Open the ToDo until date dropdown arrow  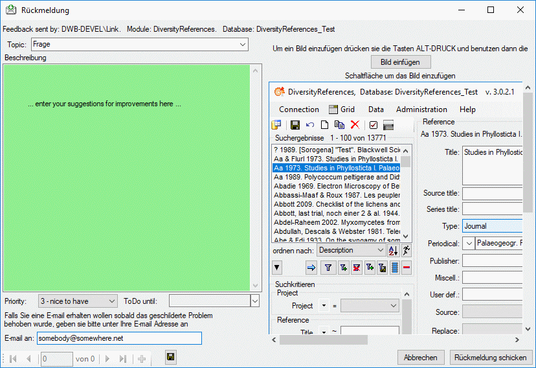tap(255, 301)
